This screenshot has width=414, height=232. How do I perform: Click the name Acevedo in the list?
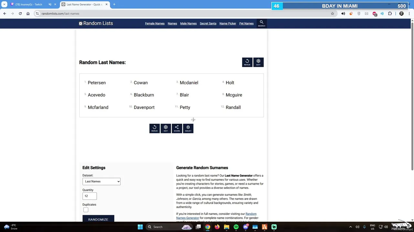[96, 95]
